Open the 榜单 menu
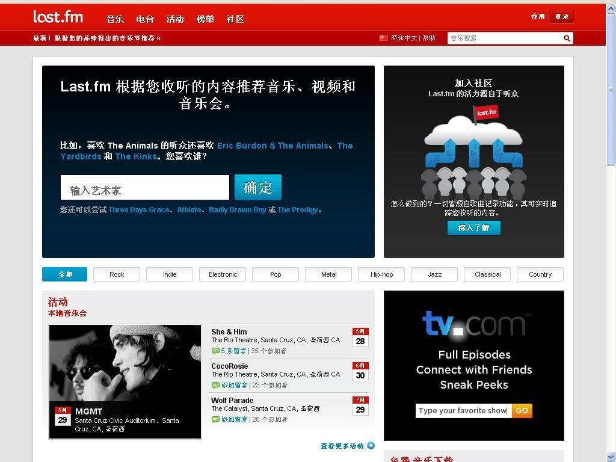616x462 pixels. click(x=205, y=19)
